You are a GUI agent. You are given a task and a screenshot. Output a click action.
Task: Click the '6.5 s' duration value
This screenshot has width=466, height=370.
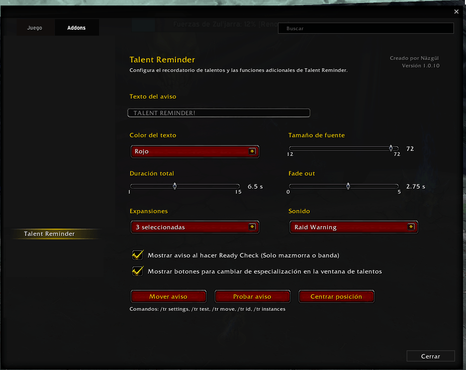[255, 187]
